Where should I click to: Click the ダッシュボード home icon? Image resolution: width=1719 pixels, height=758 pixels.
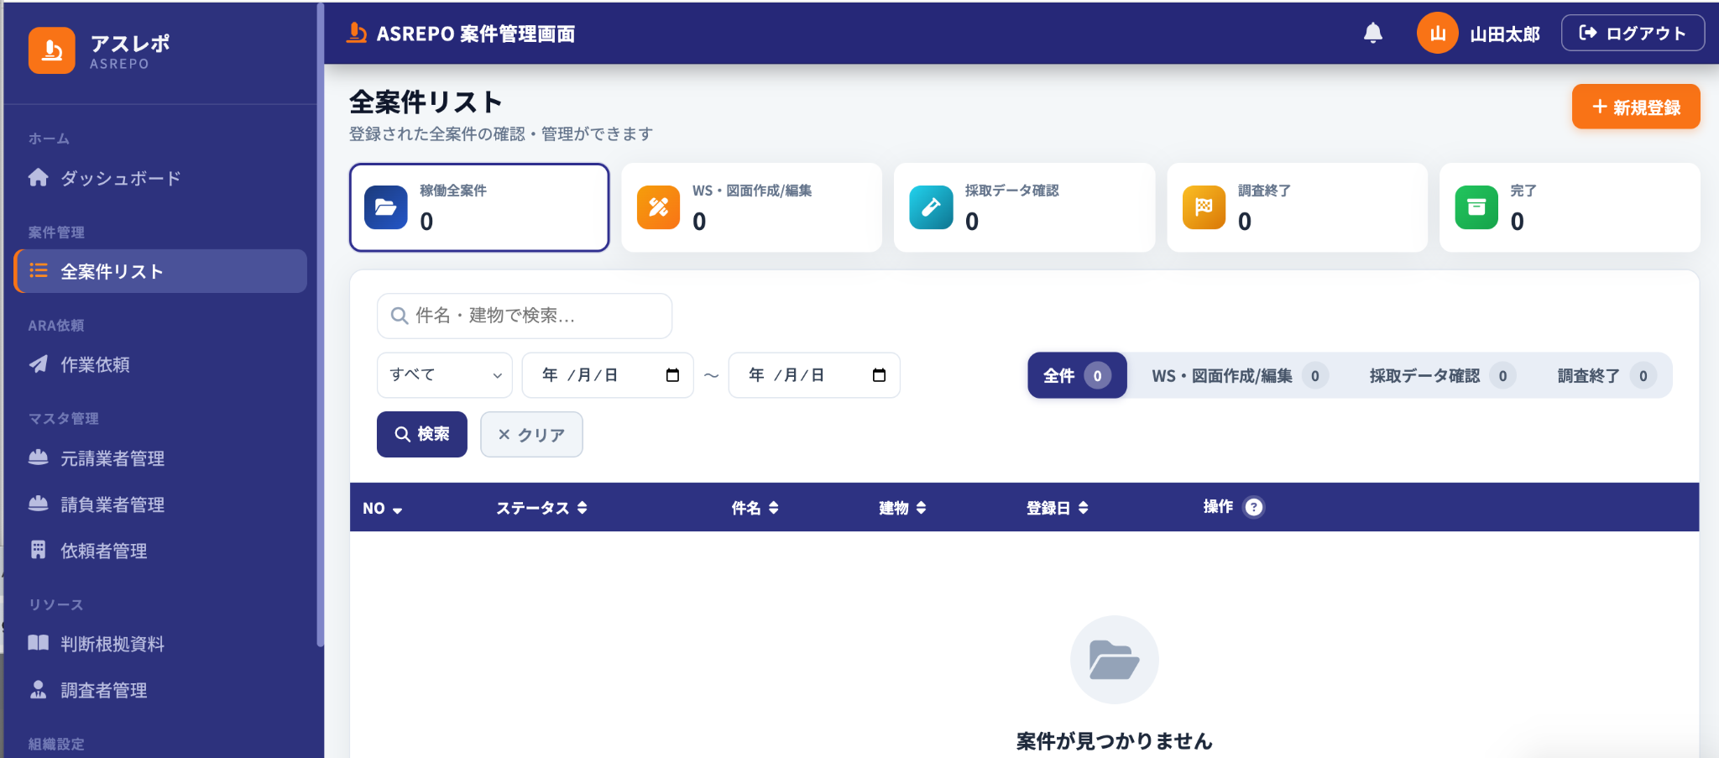click(39, 177)
